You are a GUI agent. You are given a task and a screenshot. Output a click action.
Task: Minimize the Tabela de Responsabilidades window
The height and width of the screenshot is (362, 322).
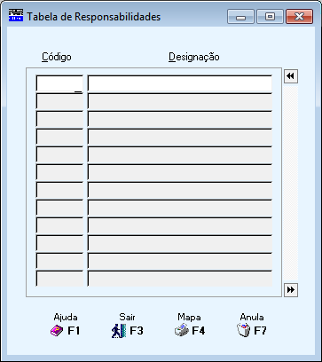point(240,17)
